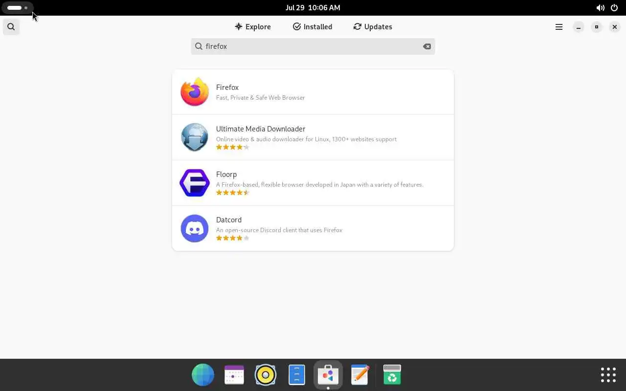Screen dimensions: 626x391
Task: Click "Fast, Private & Safe Web Browser" description
Action: pyautogui.click(x=261, y=98)
